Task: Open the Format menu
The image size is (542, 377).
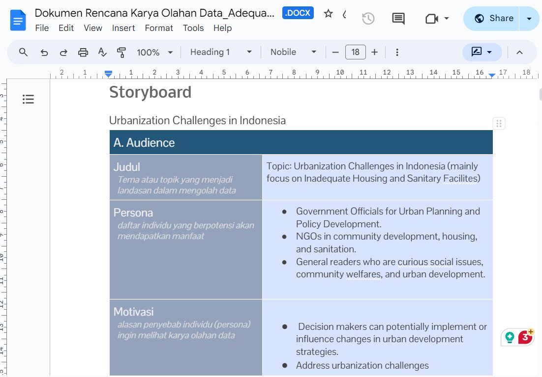Action: click(159, 28)
